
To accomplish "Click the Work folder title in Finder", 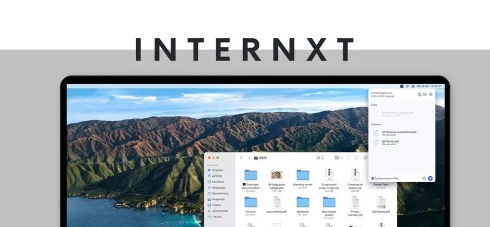I will [x=261, y=158].
